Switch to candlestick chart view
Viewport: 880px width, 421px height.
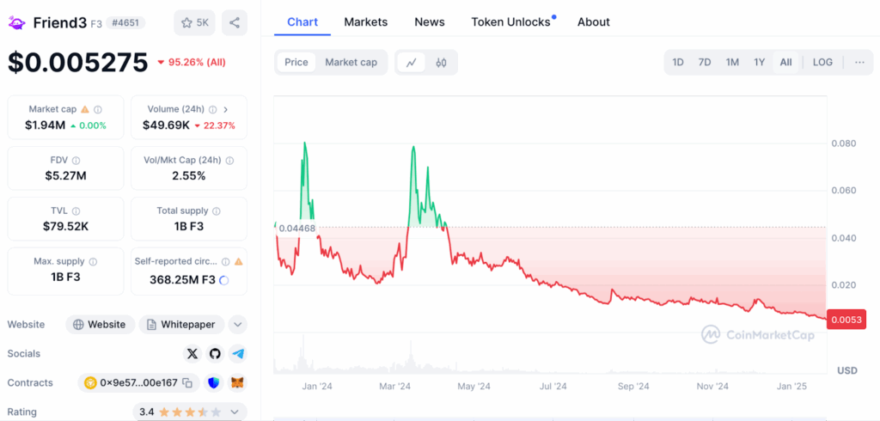click(442, 62)
